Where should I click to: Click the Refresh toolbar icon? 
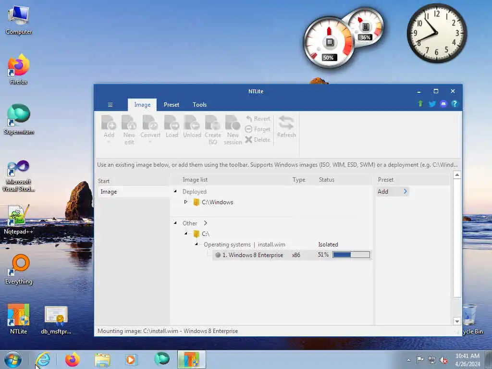(286, 126)
